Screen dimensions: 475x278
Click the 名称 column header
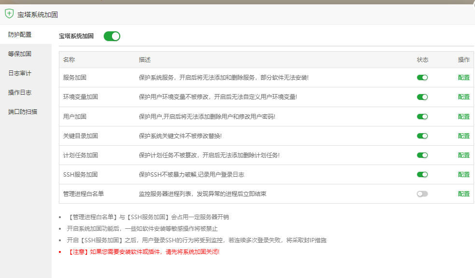[x=69, y=60]
